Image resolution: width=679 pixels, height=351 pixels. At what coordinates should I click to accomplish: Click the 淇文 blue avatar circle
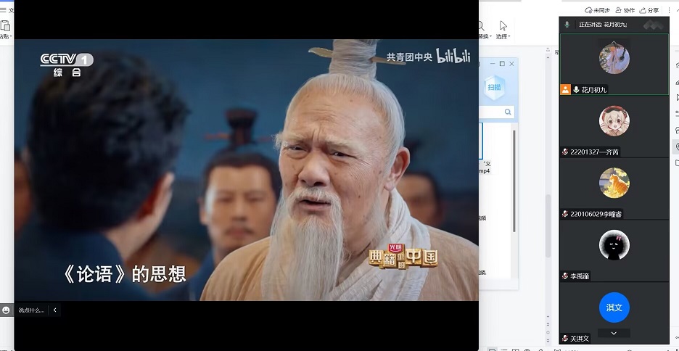tap(614, 307)
